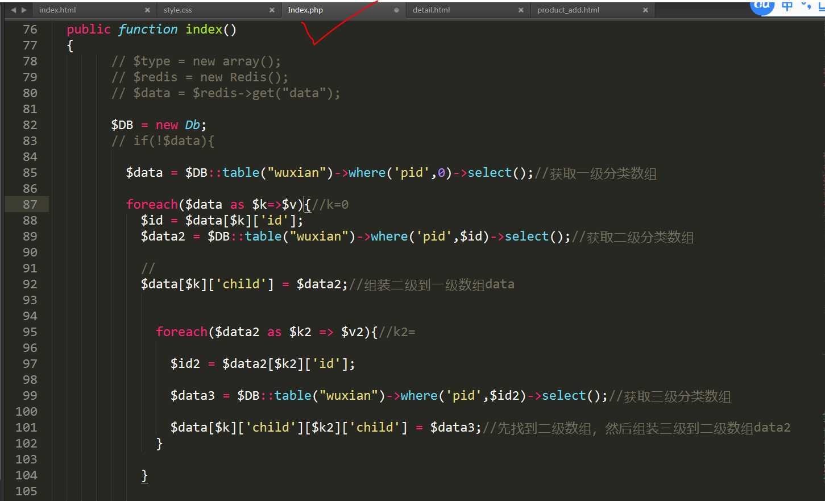
Task: Click the '//k2=' comment
Action: point(397,332)
